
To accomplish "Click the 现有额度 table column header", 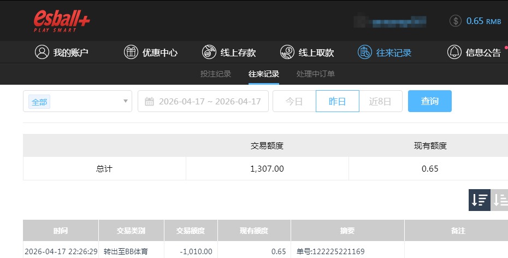I will point(254,231).
